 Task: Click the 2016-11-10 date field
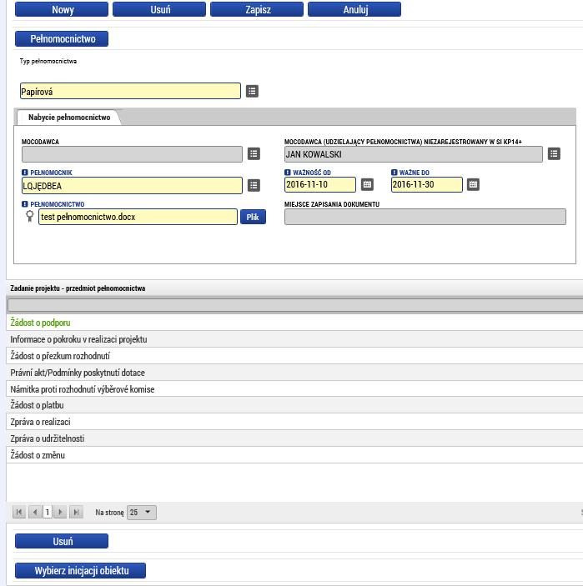(x=320, y=184)
